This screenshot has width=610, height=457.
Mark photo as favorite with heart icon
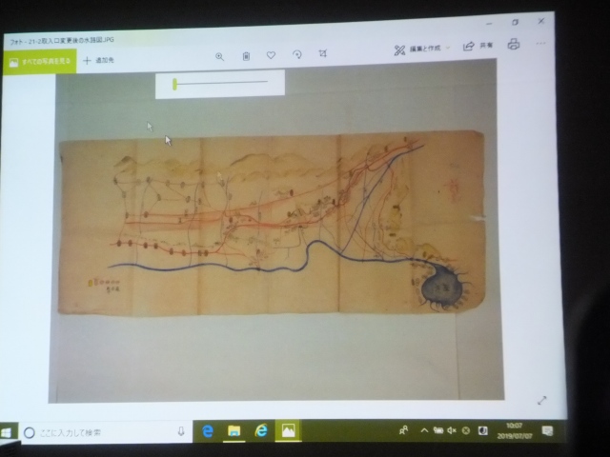point(271,55)
